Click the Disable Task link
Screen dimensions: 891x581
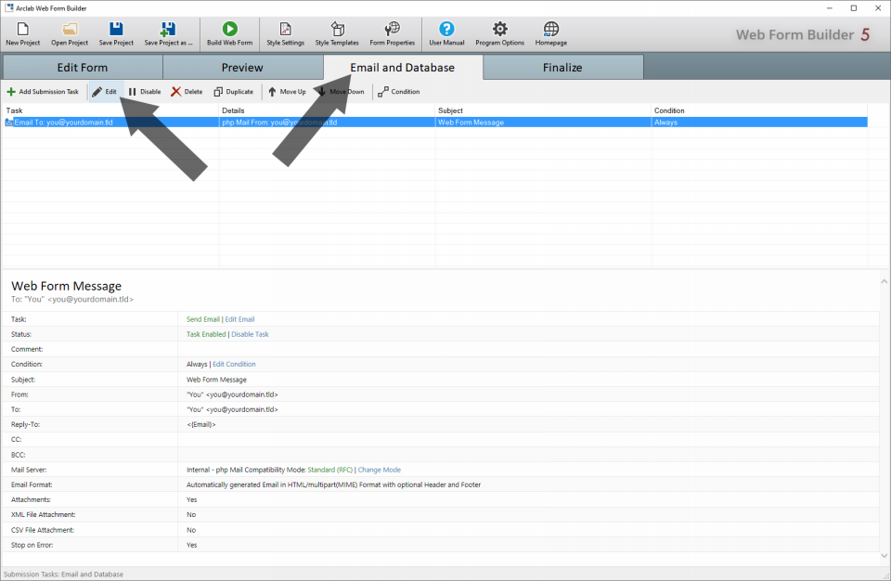(250, 334)
